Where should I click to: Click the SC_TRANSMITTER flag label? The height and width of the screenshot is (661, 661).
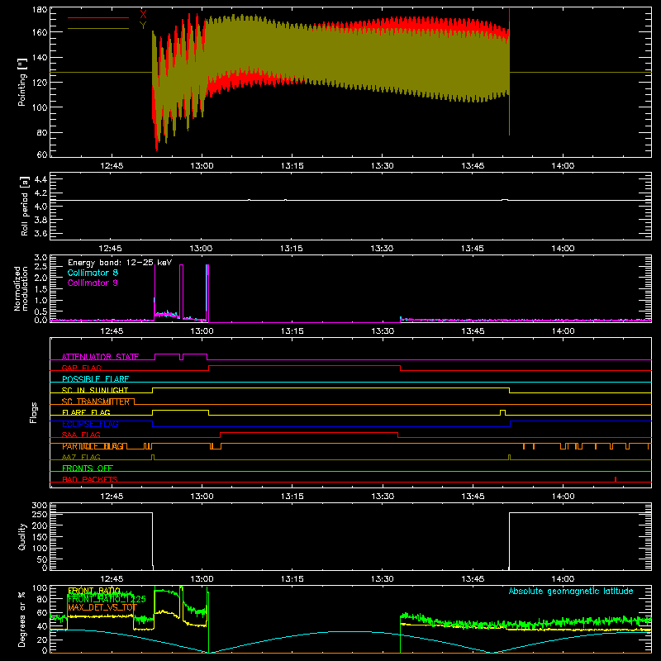coord(95,402)
